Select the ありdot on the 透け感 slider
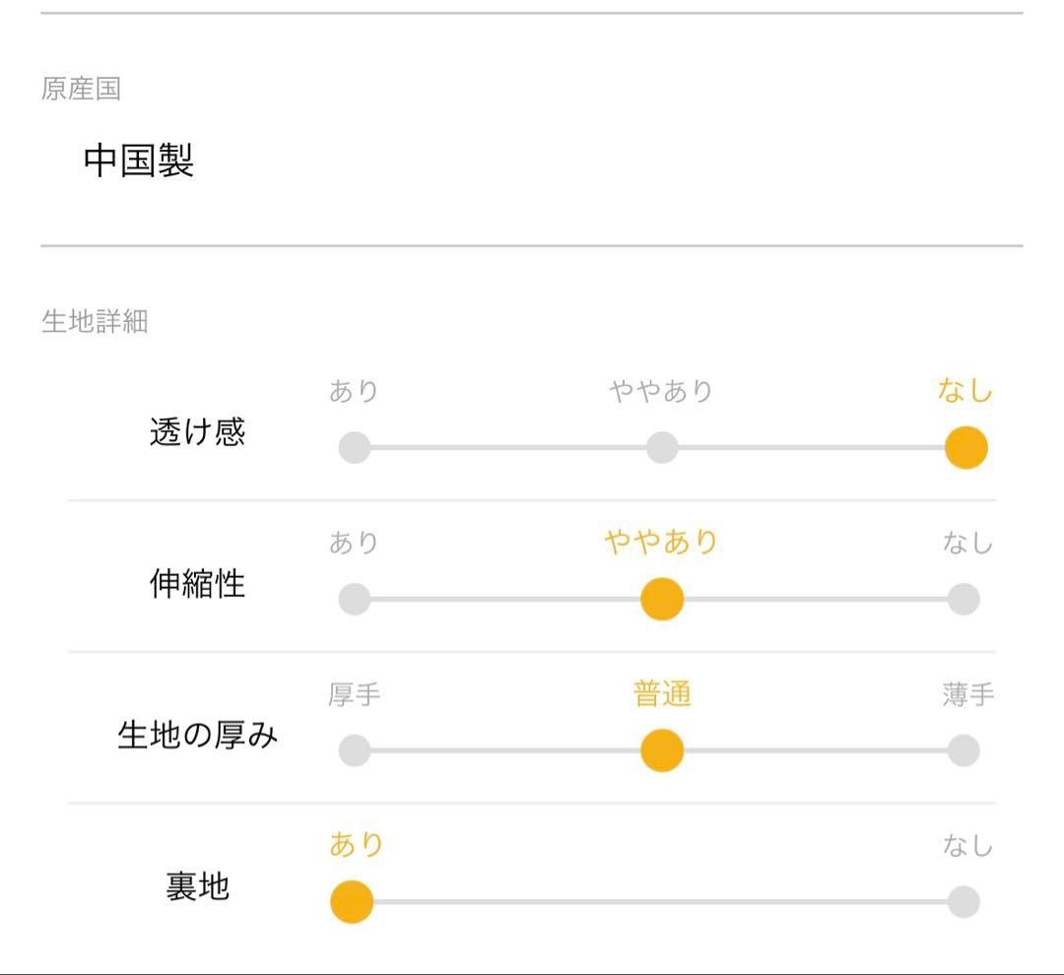1064x975 pixels. (354, 448)
